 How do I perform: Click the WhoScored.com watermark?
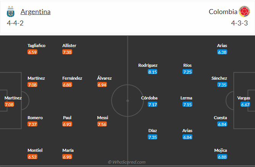127,162
